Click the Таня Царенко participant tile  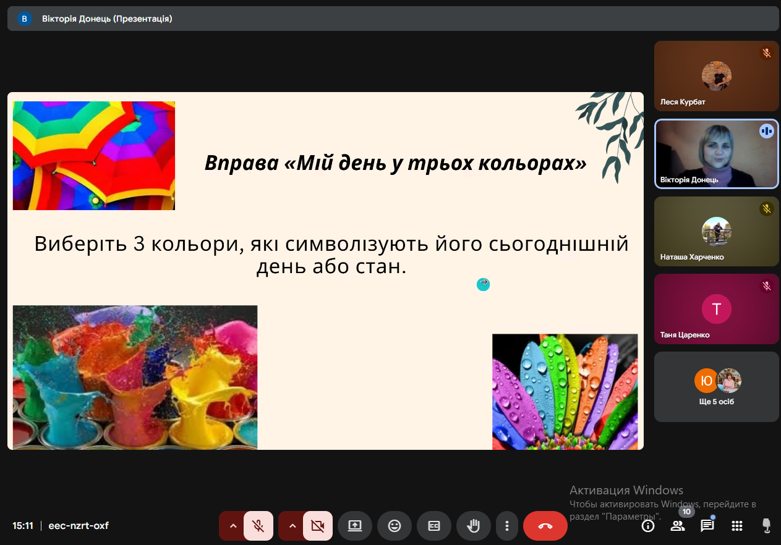[x=716, y=309]
